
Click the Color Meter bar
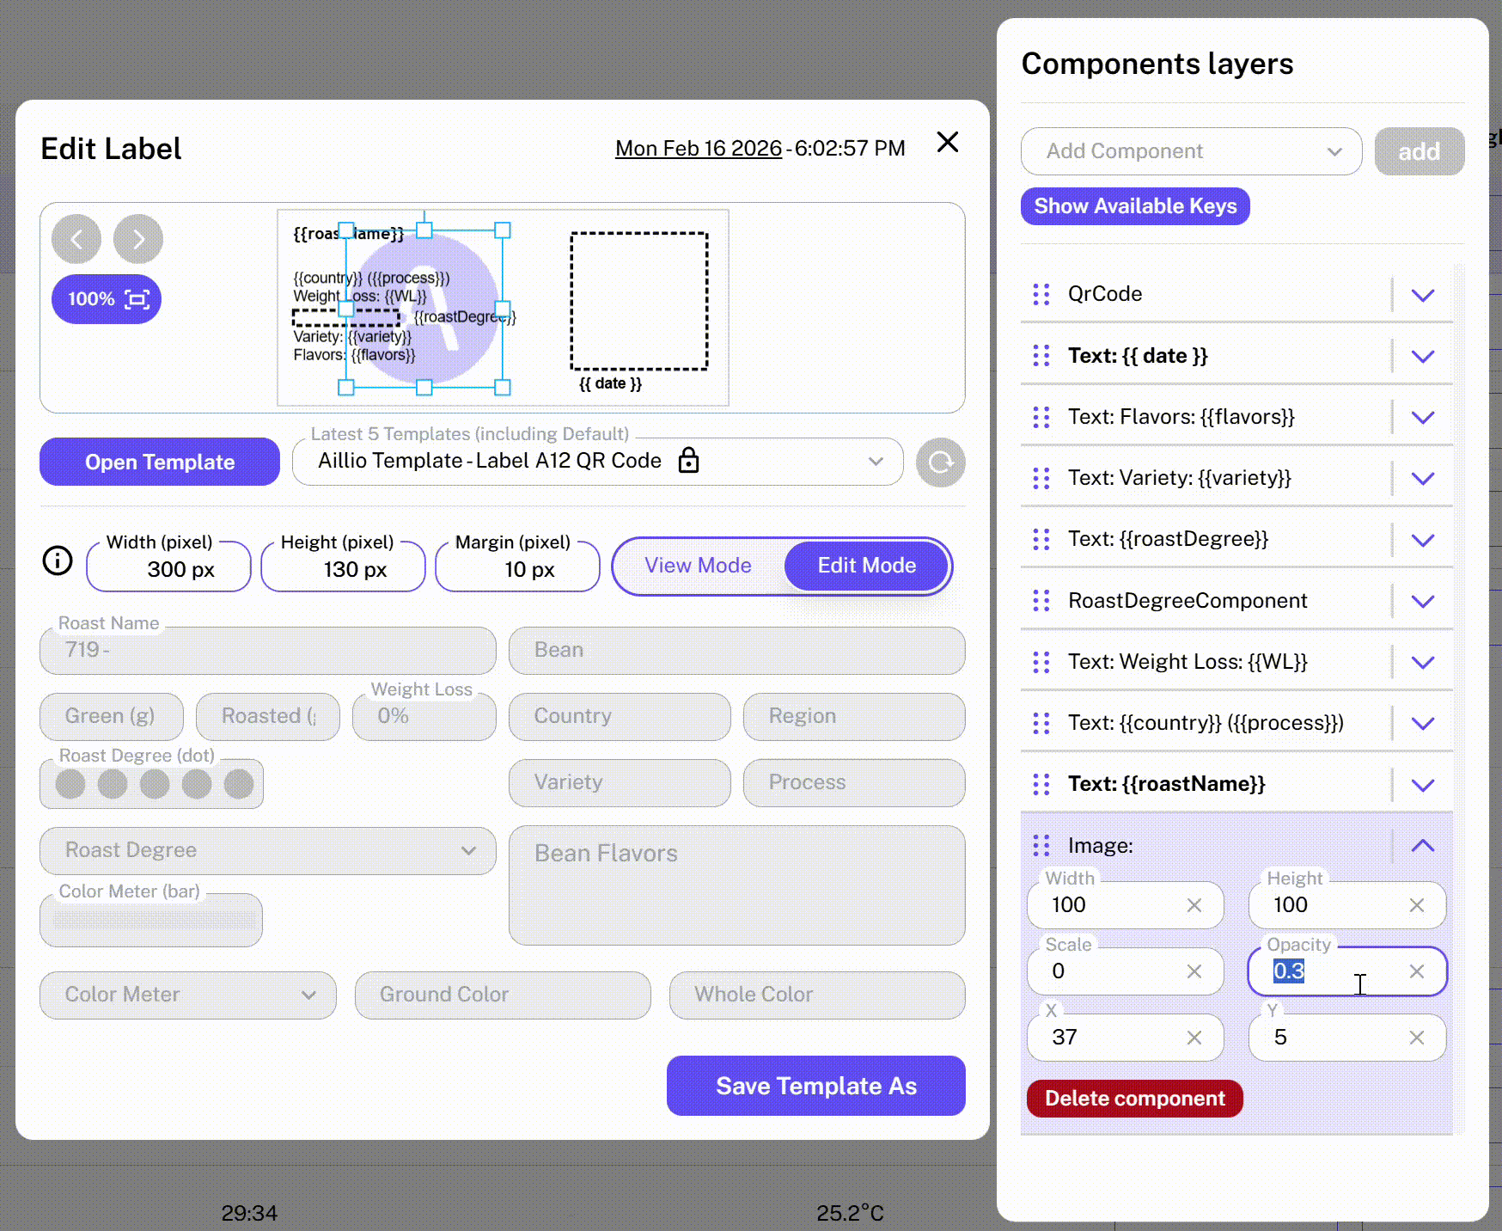[x=151, y=920]
